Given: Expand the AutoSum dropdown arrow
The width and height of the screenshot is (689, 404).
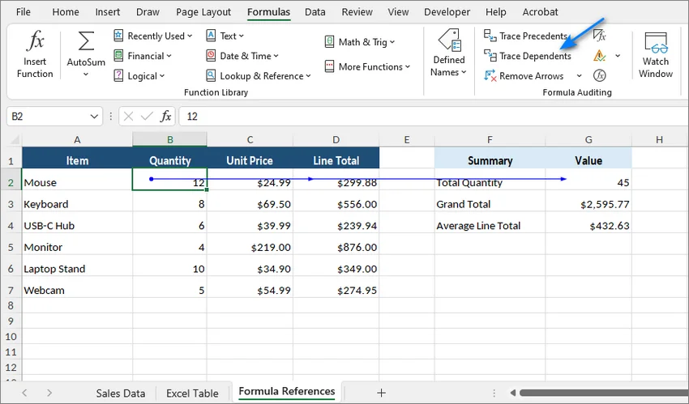Looking at the screenshot, I should click(x=86, y=74).
